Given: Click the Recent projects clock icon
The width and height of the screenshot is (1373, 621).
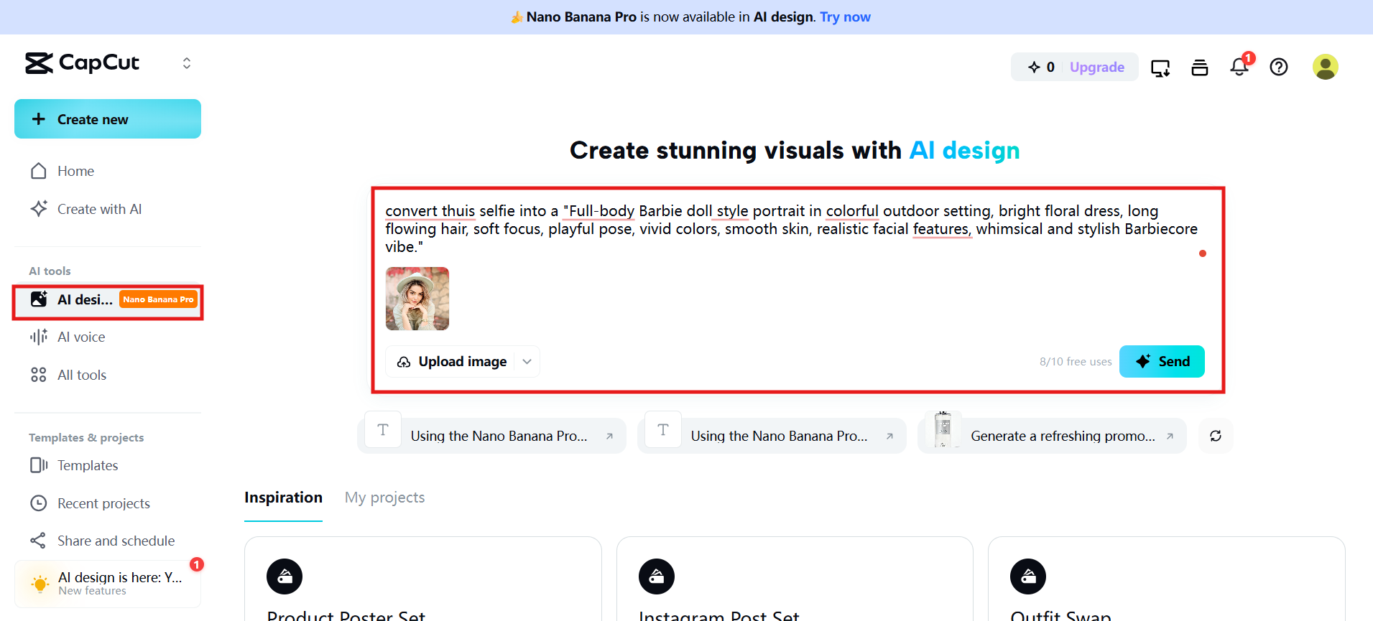Looking at the screenshot, I should tap(39, 503).
